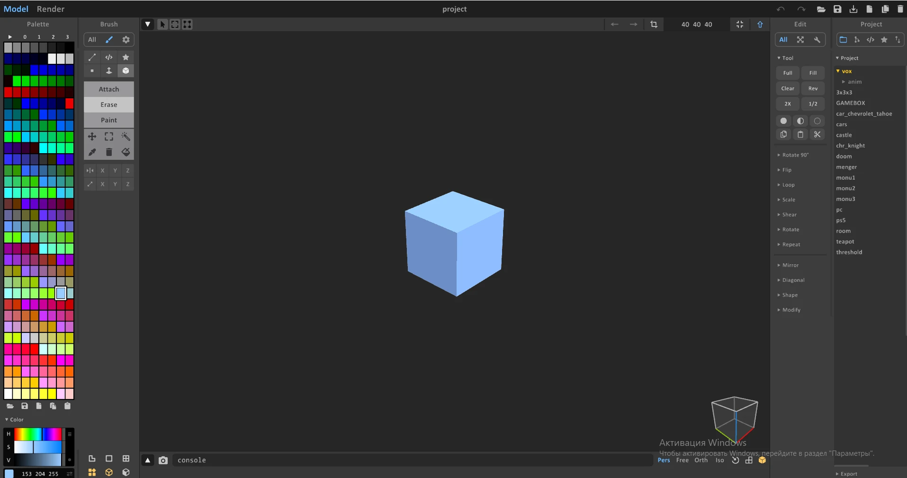Adjust the Saturation S slider

tap(38, 447)
